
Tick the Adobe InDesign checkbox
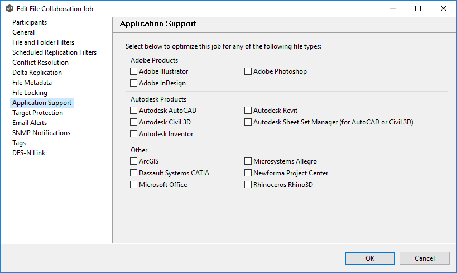[134, 83]
